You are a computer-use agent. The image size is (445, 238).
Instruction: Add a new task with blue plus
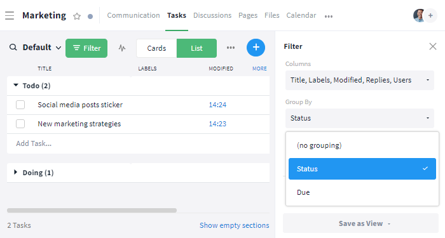point(256,48)
